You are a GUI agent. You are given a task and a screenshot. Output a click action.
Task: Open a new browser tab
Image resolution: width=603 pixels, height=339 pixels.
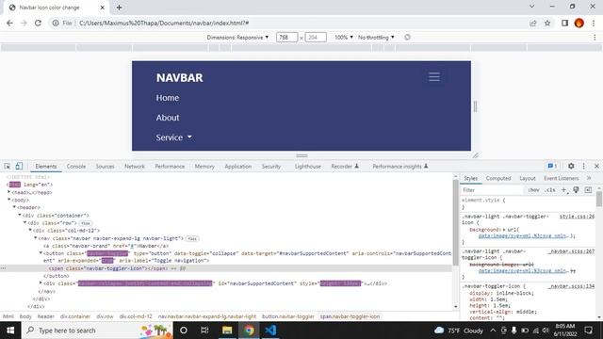click(119, 8)
